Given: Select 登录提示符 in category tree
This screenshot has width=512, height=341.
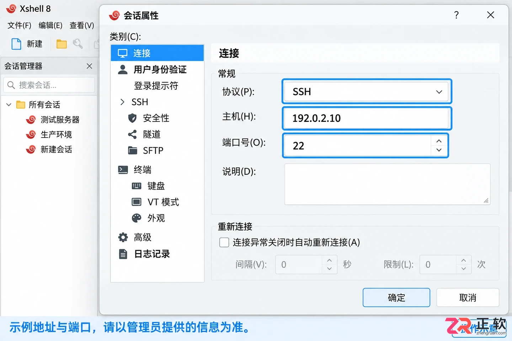Looking at the screenshot, I should [156, 86].
